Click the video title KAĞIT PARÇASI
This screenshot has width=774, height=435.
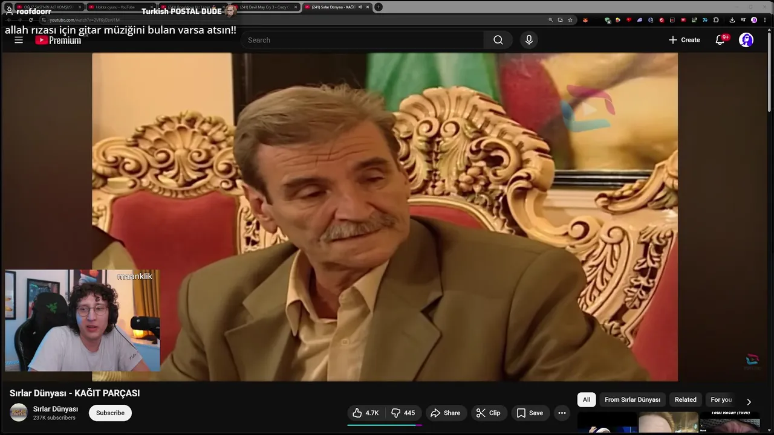point(74,393)
